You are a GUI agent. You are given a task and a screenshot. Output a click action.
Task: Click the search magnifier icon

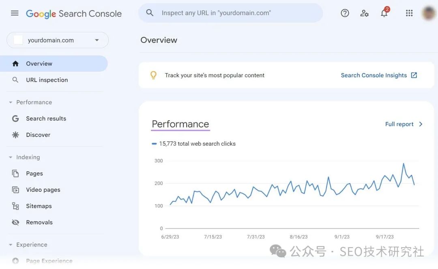pyautogui.click(x=150, y=13)
